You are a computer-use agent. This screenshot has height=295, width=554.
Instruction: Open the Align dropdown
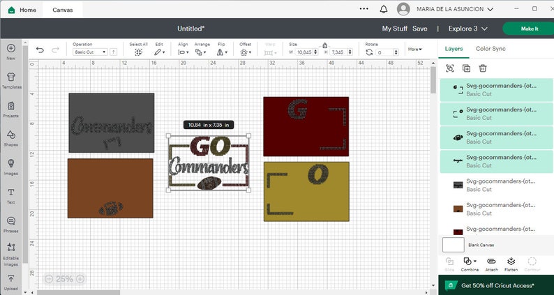point(183,52)
